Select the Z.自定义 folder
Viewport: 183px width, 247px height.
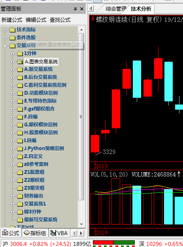coord(33,156)
